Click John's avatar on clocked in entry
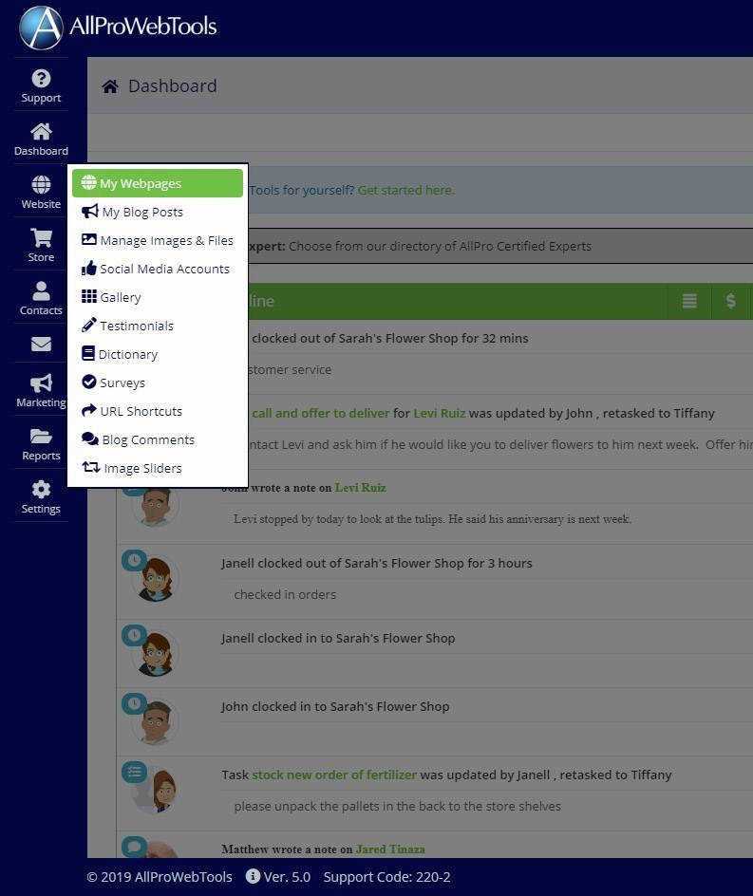753x896 pixels. 156,722
